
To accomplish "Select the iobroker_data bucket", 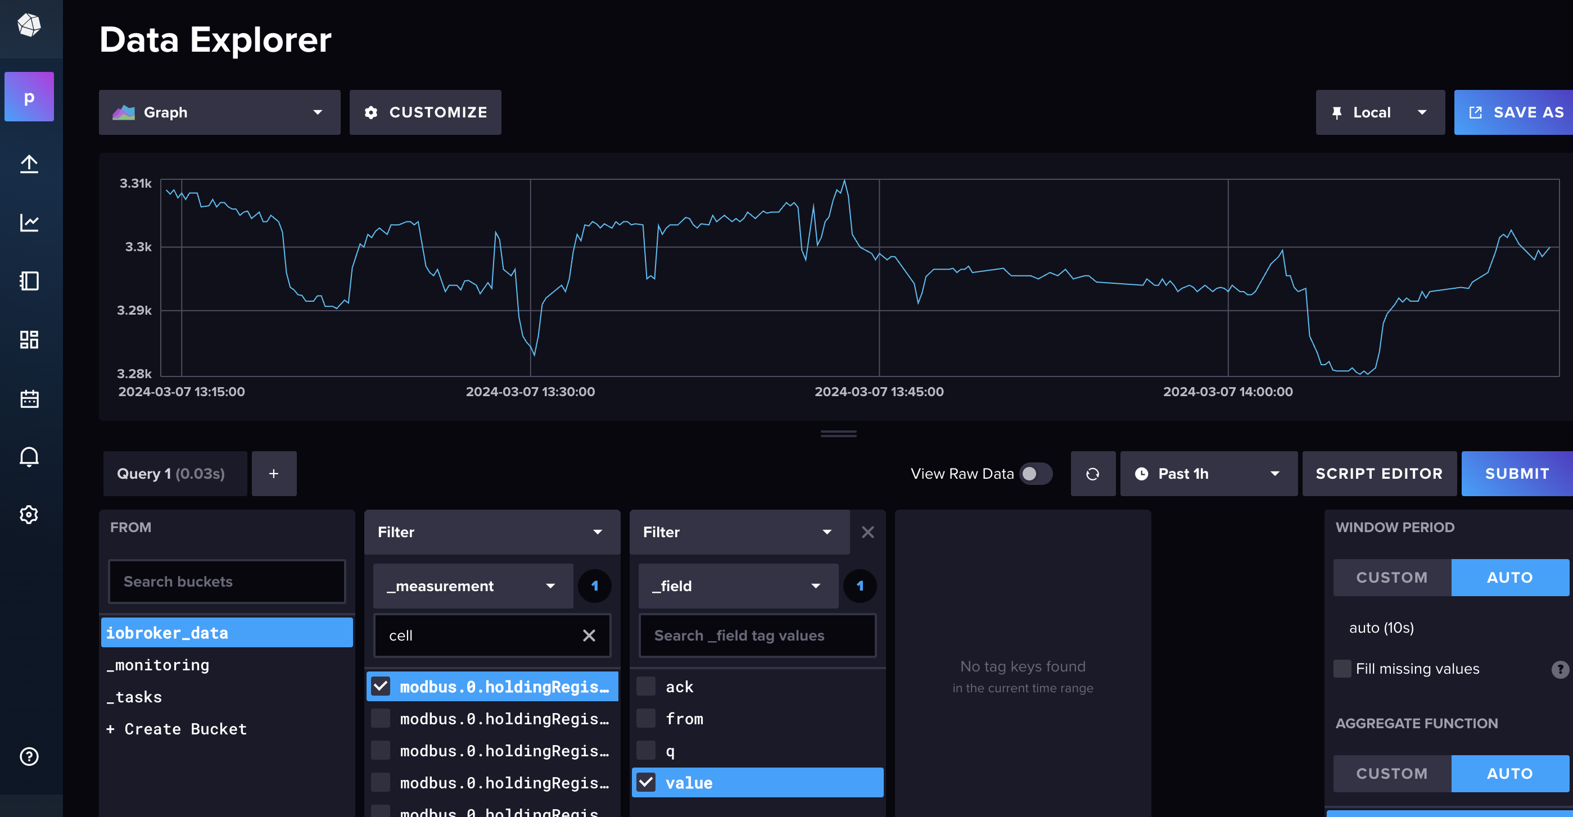I will coord(227,633).
